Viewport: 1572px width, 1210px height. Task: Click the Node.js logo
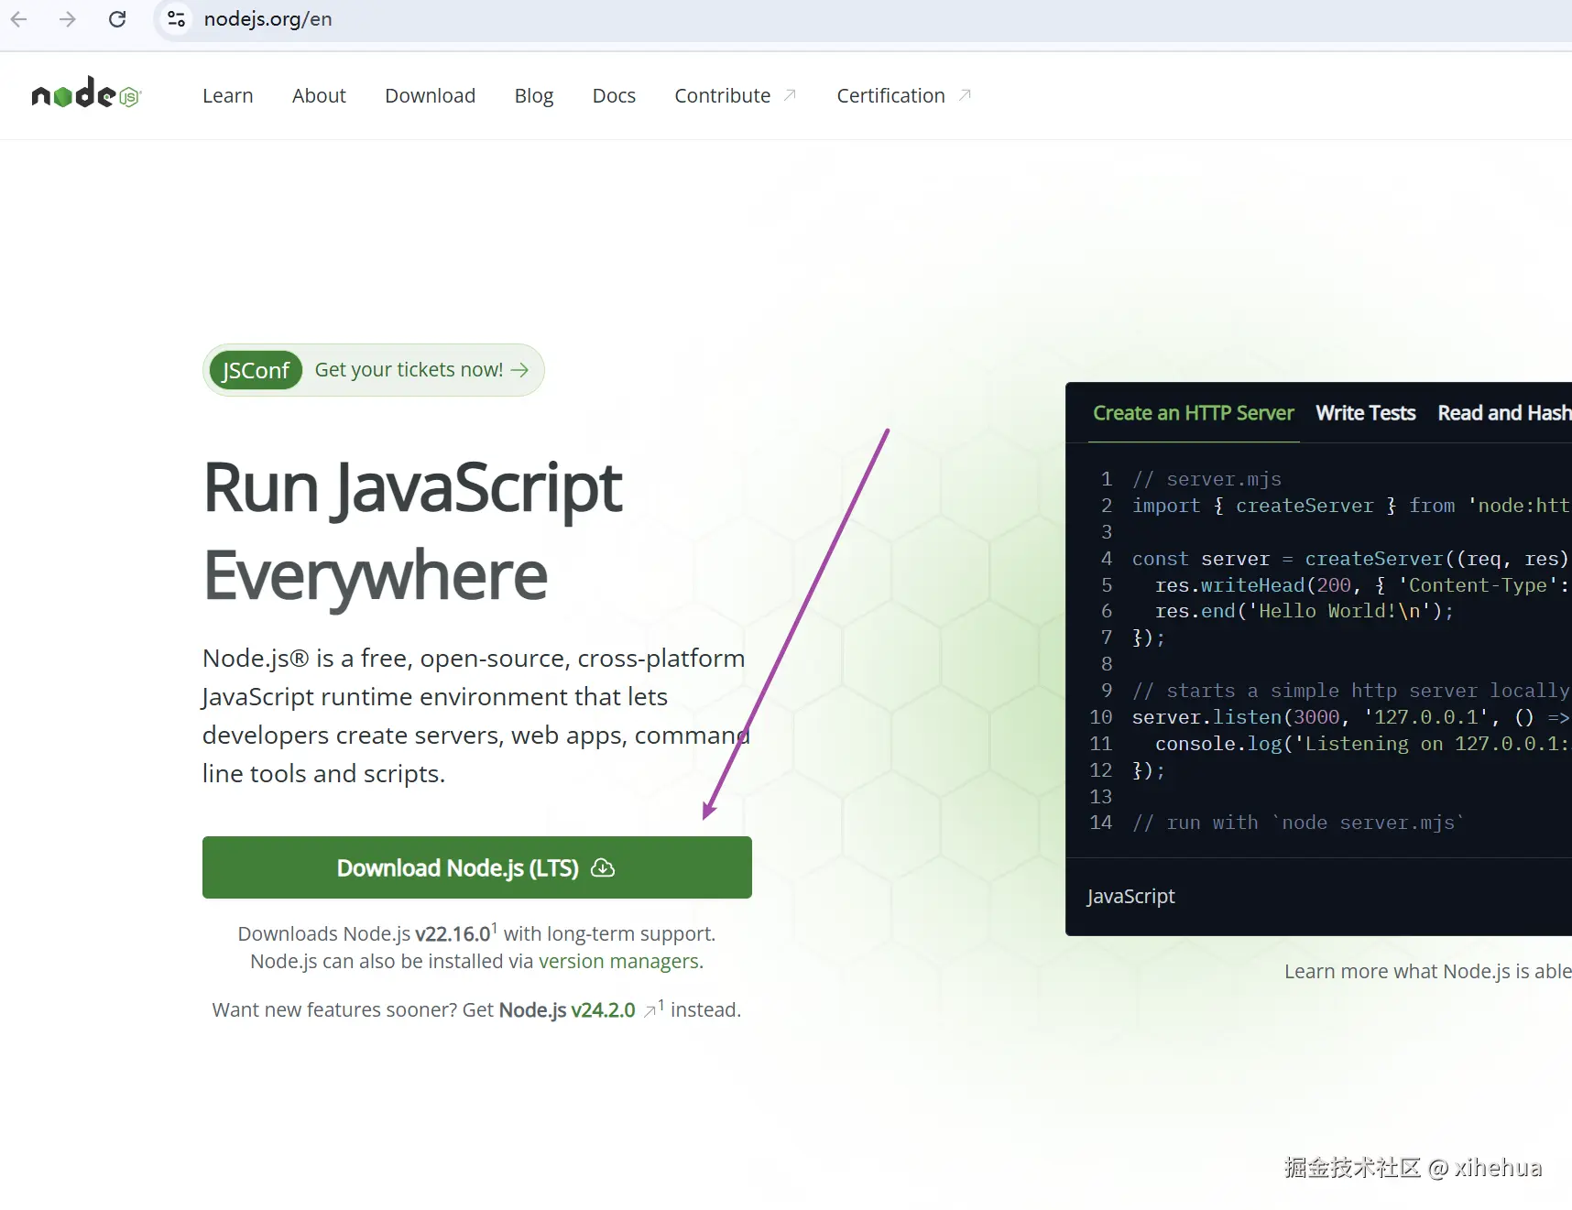point(86,93)
